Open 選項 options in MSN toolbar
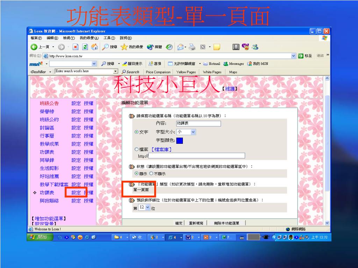The image size is (358, 268). pyautogui.click(x=155, y=64)
